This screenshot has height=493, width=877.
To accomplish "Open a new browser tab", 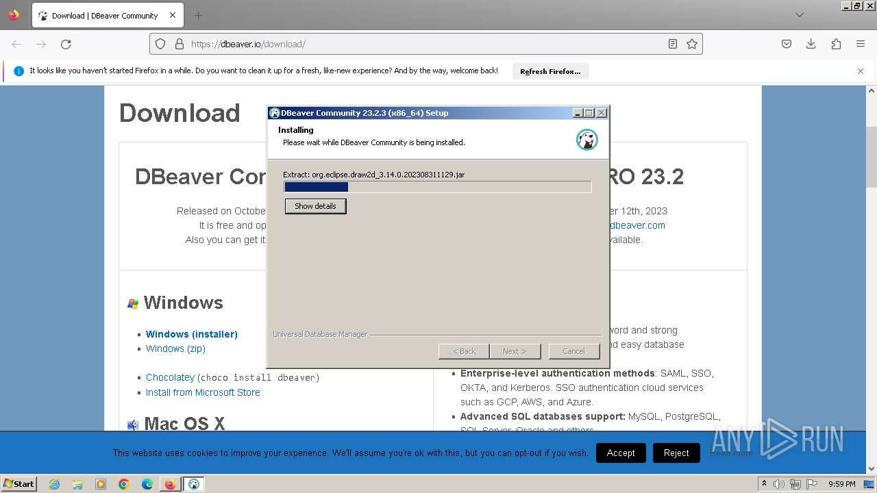I will tap(198, 15).
